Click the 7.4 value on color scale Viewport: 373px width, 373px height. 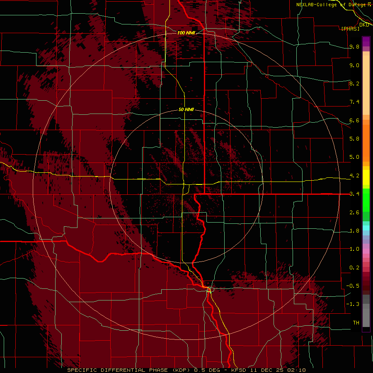(354, 102)
